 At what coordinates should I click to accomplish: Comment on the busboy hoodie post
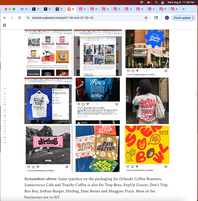point(83,104)
